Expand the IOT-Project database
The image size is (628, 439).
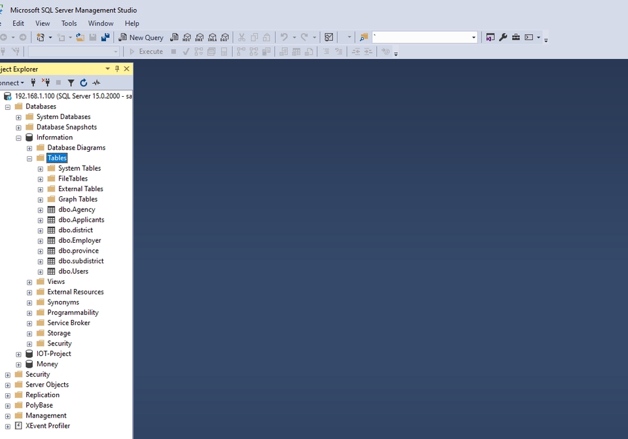tap(18, 355)
